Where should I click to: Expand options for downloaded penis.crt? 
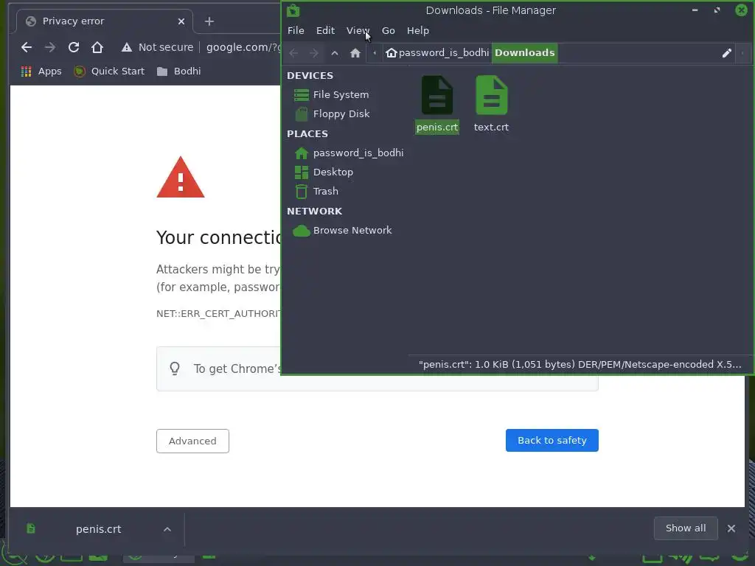coord(167,529)
